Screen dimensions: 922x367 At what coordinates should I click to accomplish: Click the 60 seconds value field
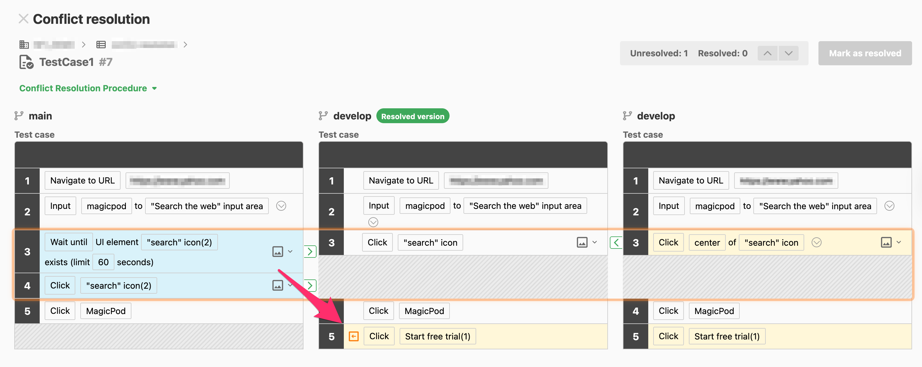pyautogui.click(x=103, y=262)
